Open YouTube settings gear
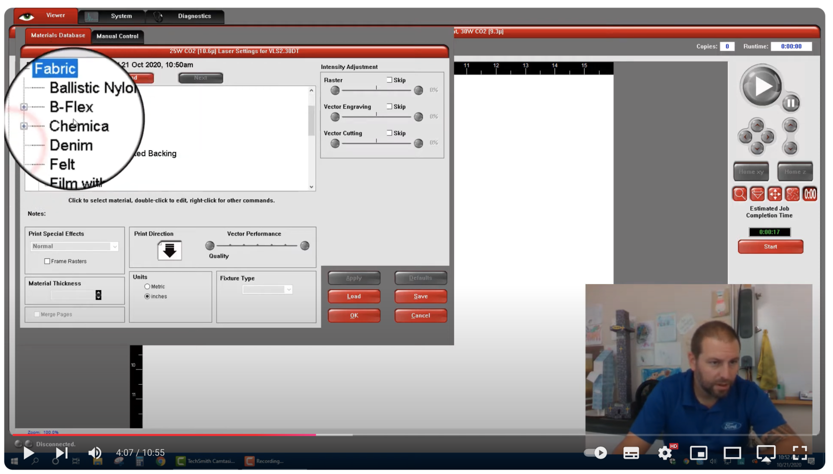The height and width of the screenshot is (474, 833). tap(665, 453)
